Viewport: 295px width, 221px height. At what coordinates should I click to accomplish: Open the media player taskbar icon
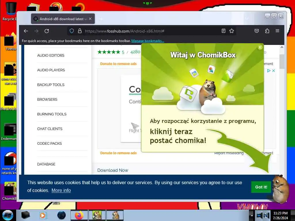coord(43,215)
